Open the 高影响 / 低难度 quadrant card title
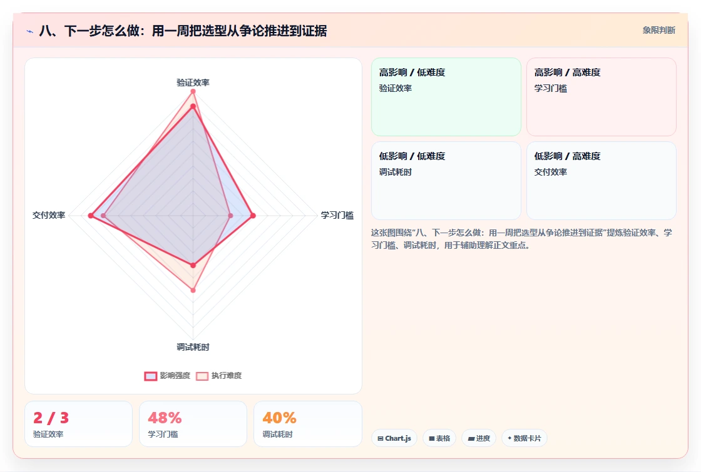Screen dimensions: 701x472 pos(412,73)
